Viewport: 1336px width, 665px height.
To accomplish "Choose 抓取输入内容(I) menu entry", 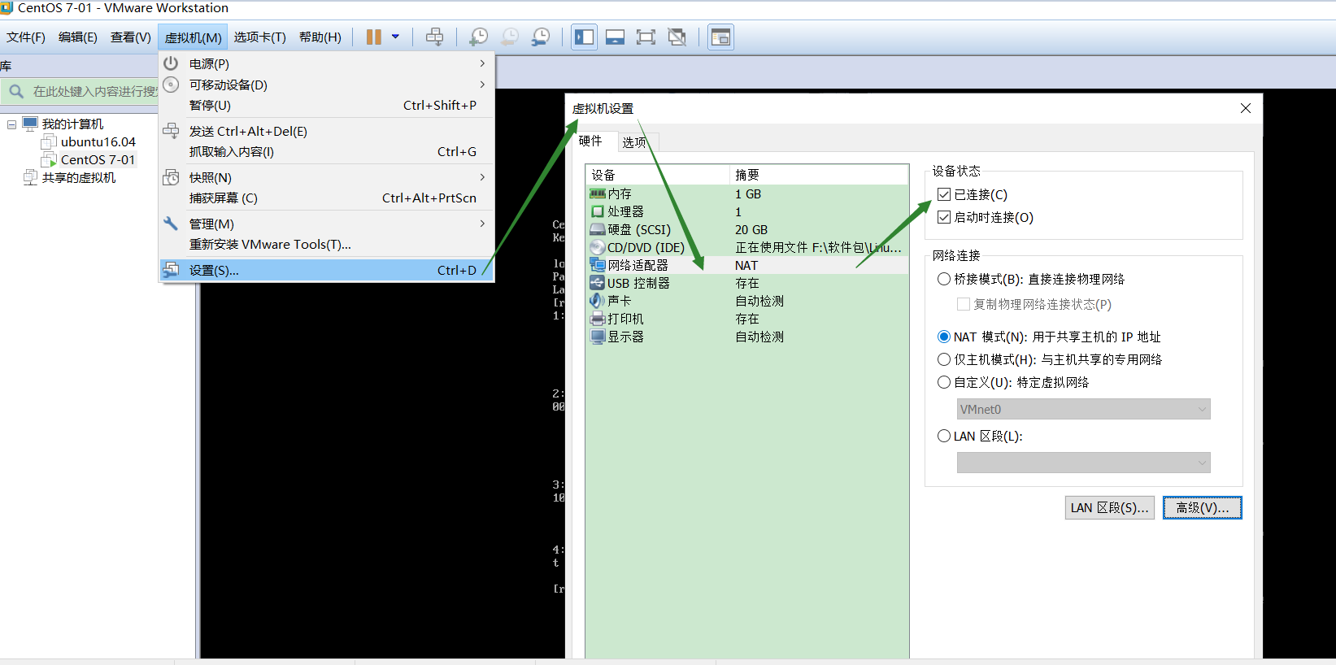I will coord(327,152).
